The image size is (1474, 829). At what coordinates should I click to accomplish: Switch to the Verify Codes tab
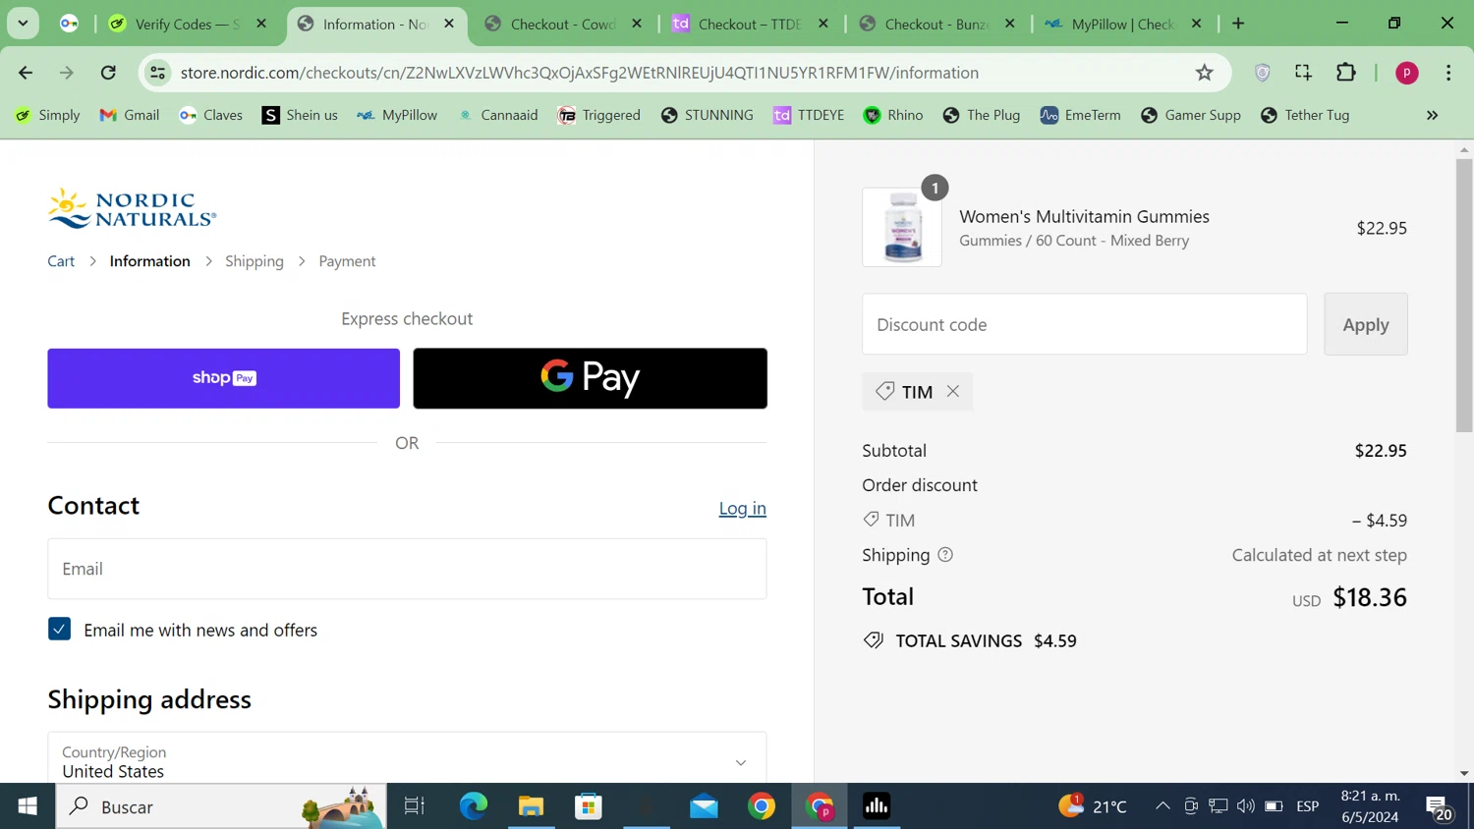click(x=188, y=24)
